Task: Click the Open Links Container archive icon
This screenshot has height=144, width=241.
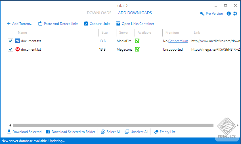Action: click(x=118, y=23)
